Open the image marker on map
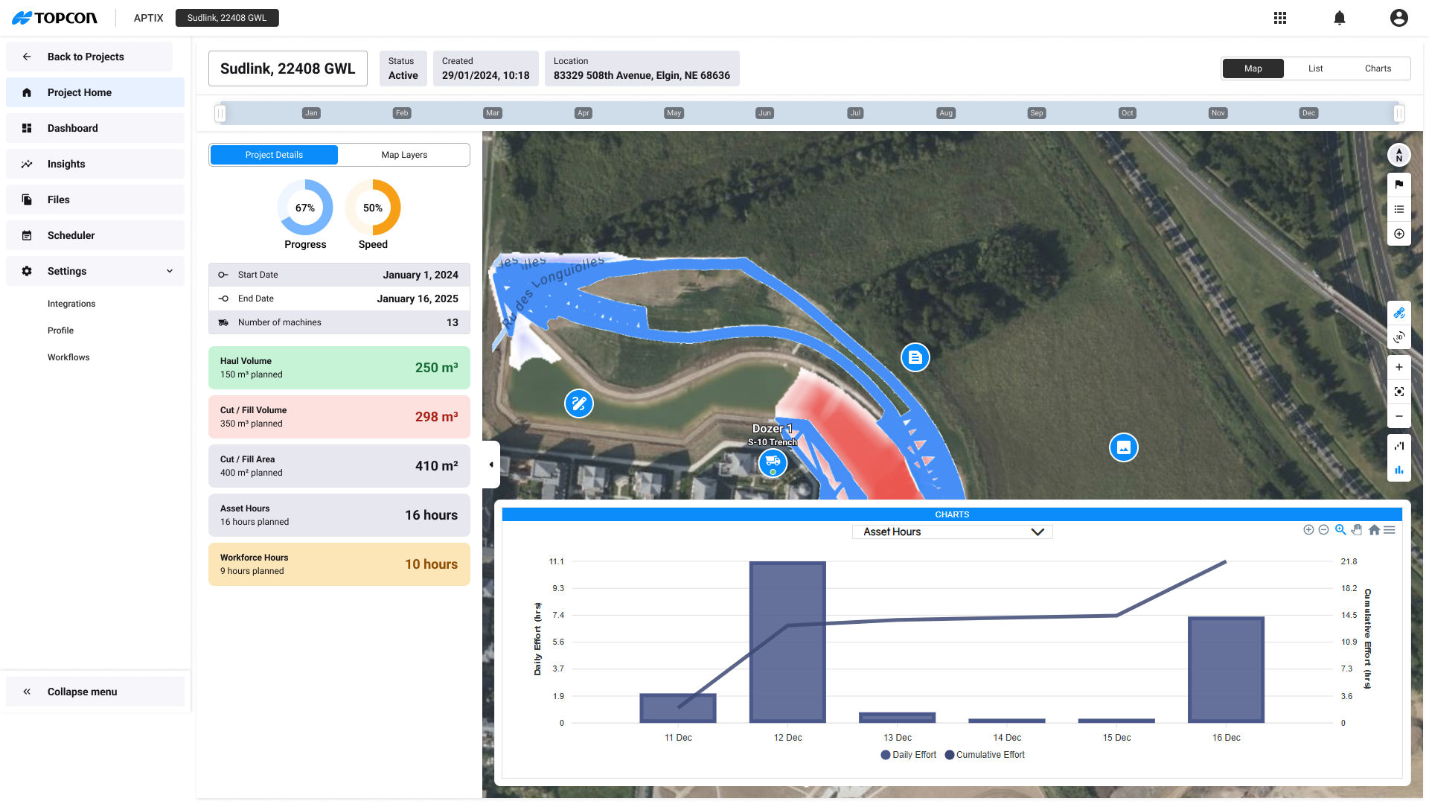Viewport: 1429px width, 804px height. pyautogui.click(x=1123, y=447)
